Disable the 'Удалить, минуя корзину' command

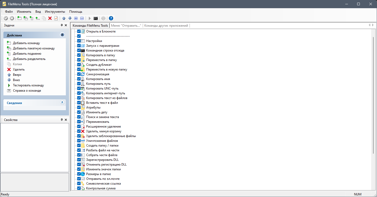pyautogui.click(x=79, y=131)
